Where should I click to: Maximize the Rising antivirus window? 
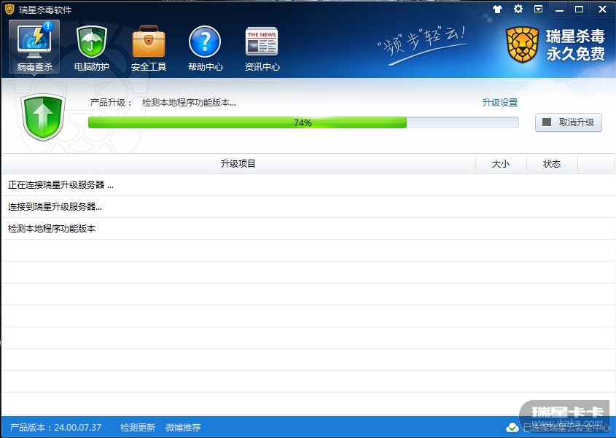tap(579, 9)
